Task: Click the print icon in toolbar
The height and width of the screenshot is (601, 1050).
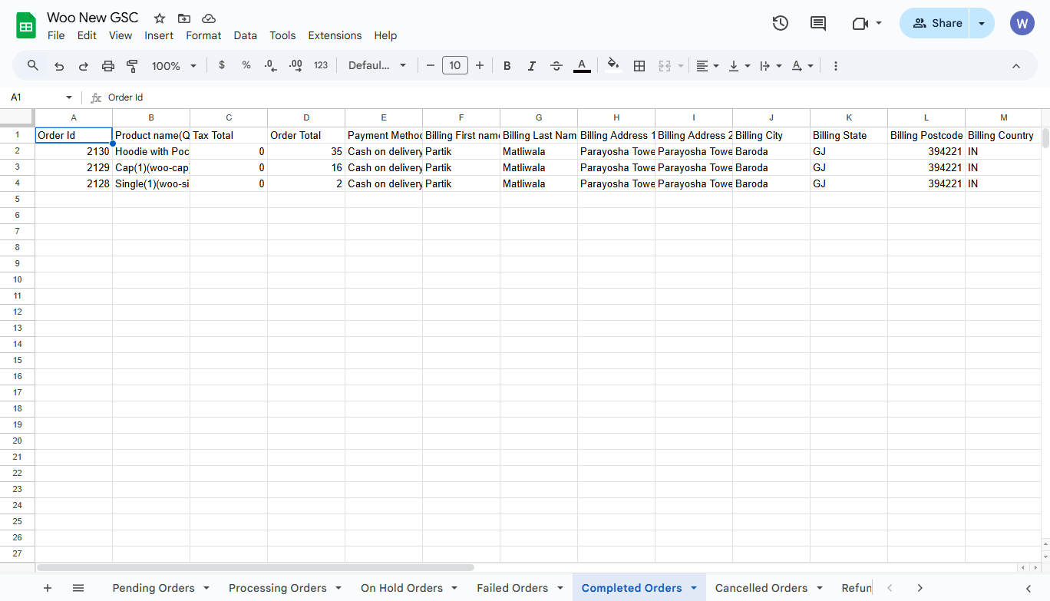Action: coord(108,66)
